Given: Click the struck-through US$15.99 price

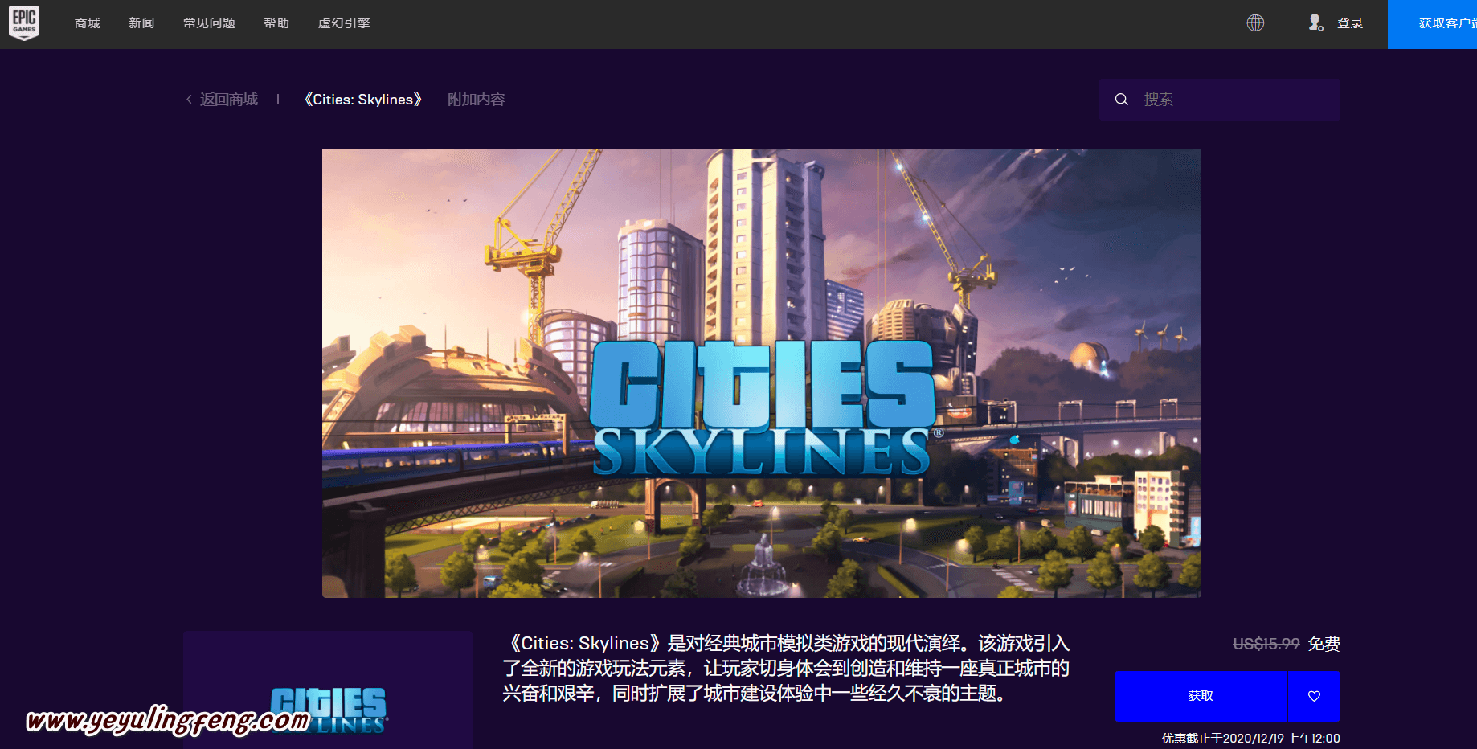Looking at the screenshot, I should [x=1266, y=644].
